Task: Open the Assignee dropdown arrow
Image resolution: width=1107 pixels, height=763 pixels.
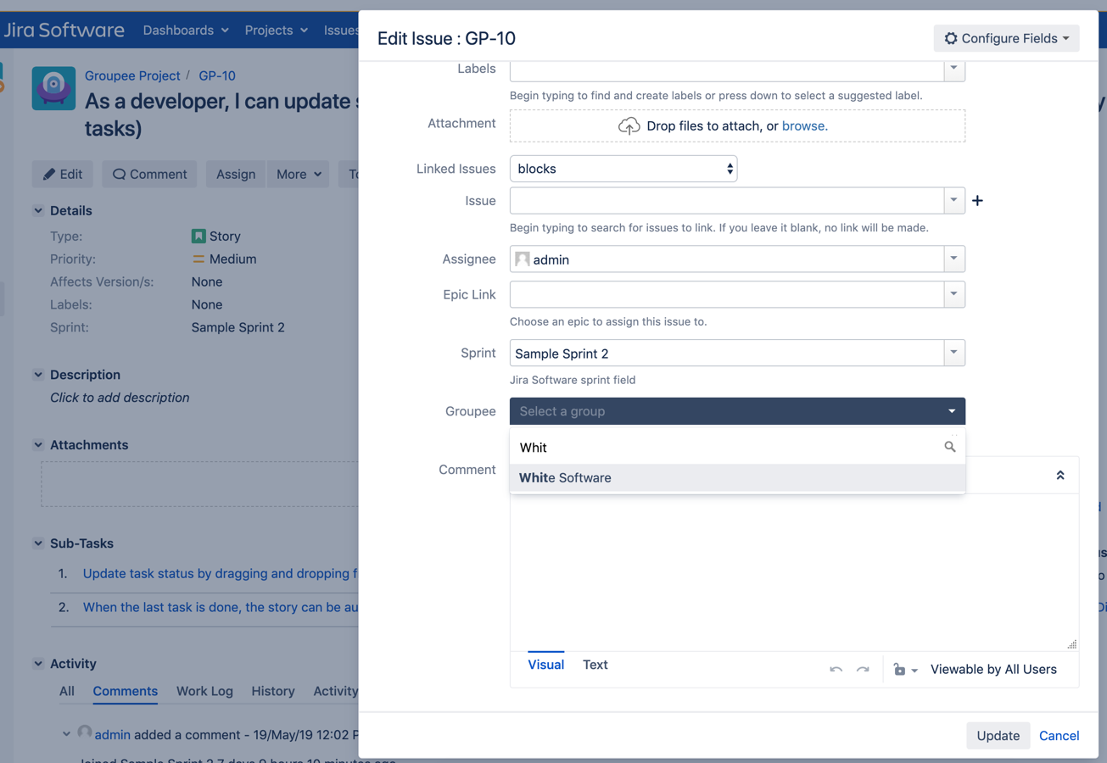Action: [954, 259]
